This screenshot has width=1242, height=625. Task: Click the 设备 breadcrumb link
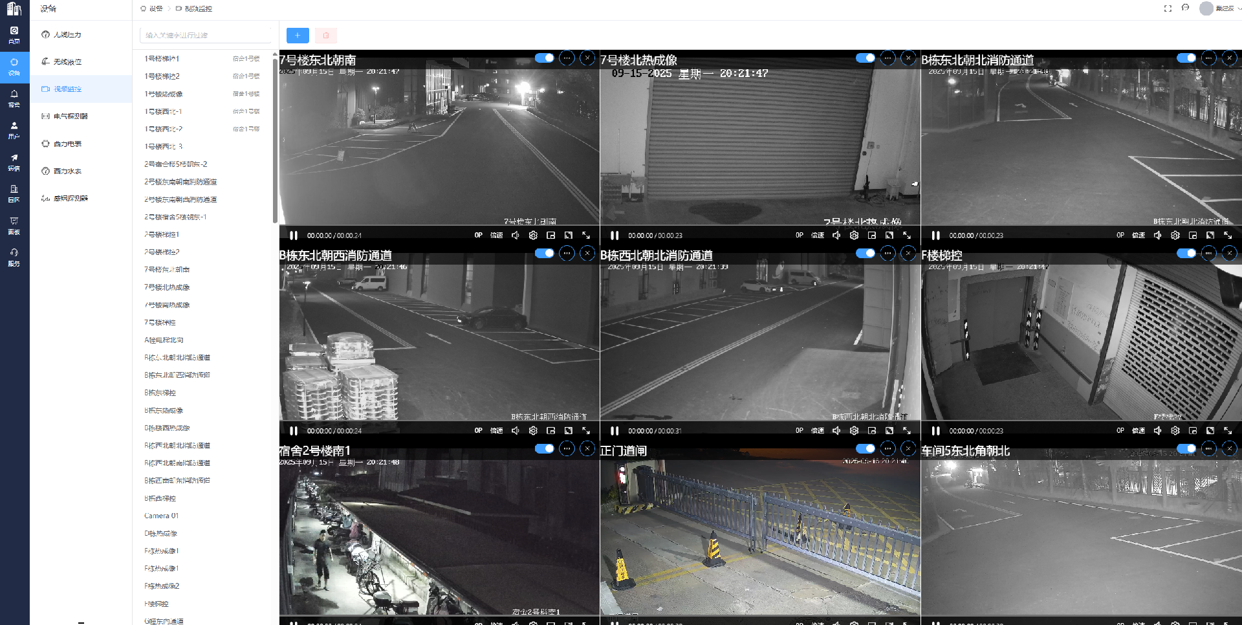tap(155, 9)
